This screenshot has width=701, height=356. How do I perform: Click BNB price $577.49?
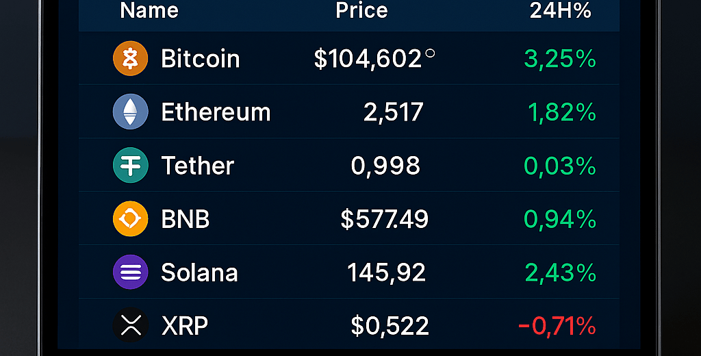(385, 219)
